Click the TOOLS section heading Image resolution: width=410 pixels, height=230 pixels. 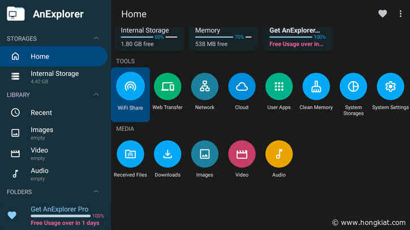tap(126, 61)
